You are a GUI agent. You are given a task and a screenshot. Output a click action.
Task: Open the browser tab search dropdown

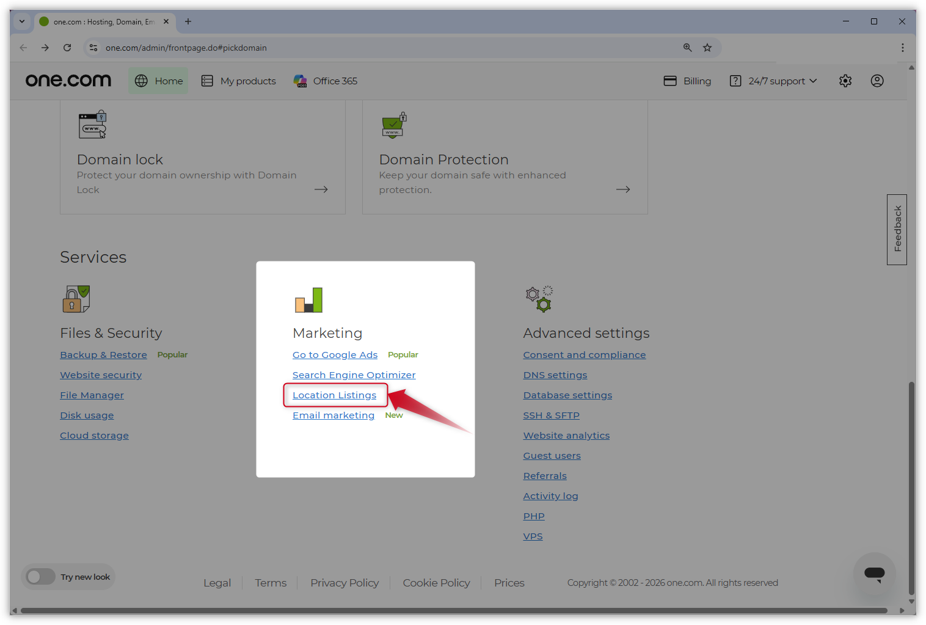click(21, 21)
